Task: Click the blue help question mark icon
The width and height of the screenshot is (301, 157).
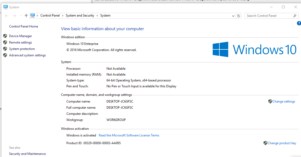Action: 299,23
